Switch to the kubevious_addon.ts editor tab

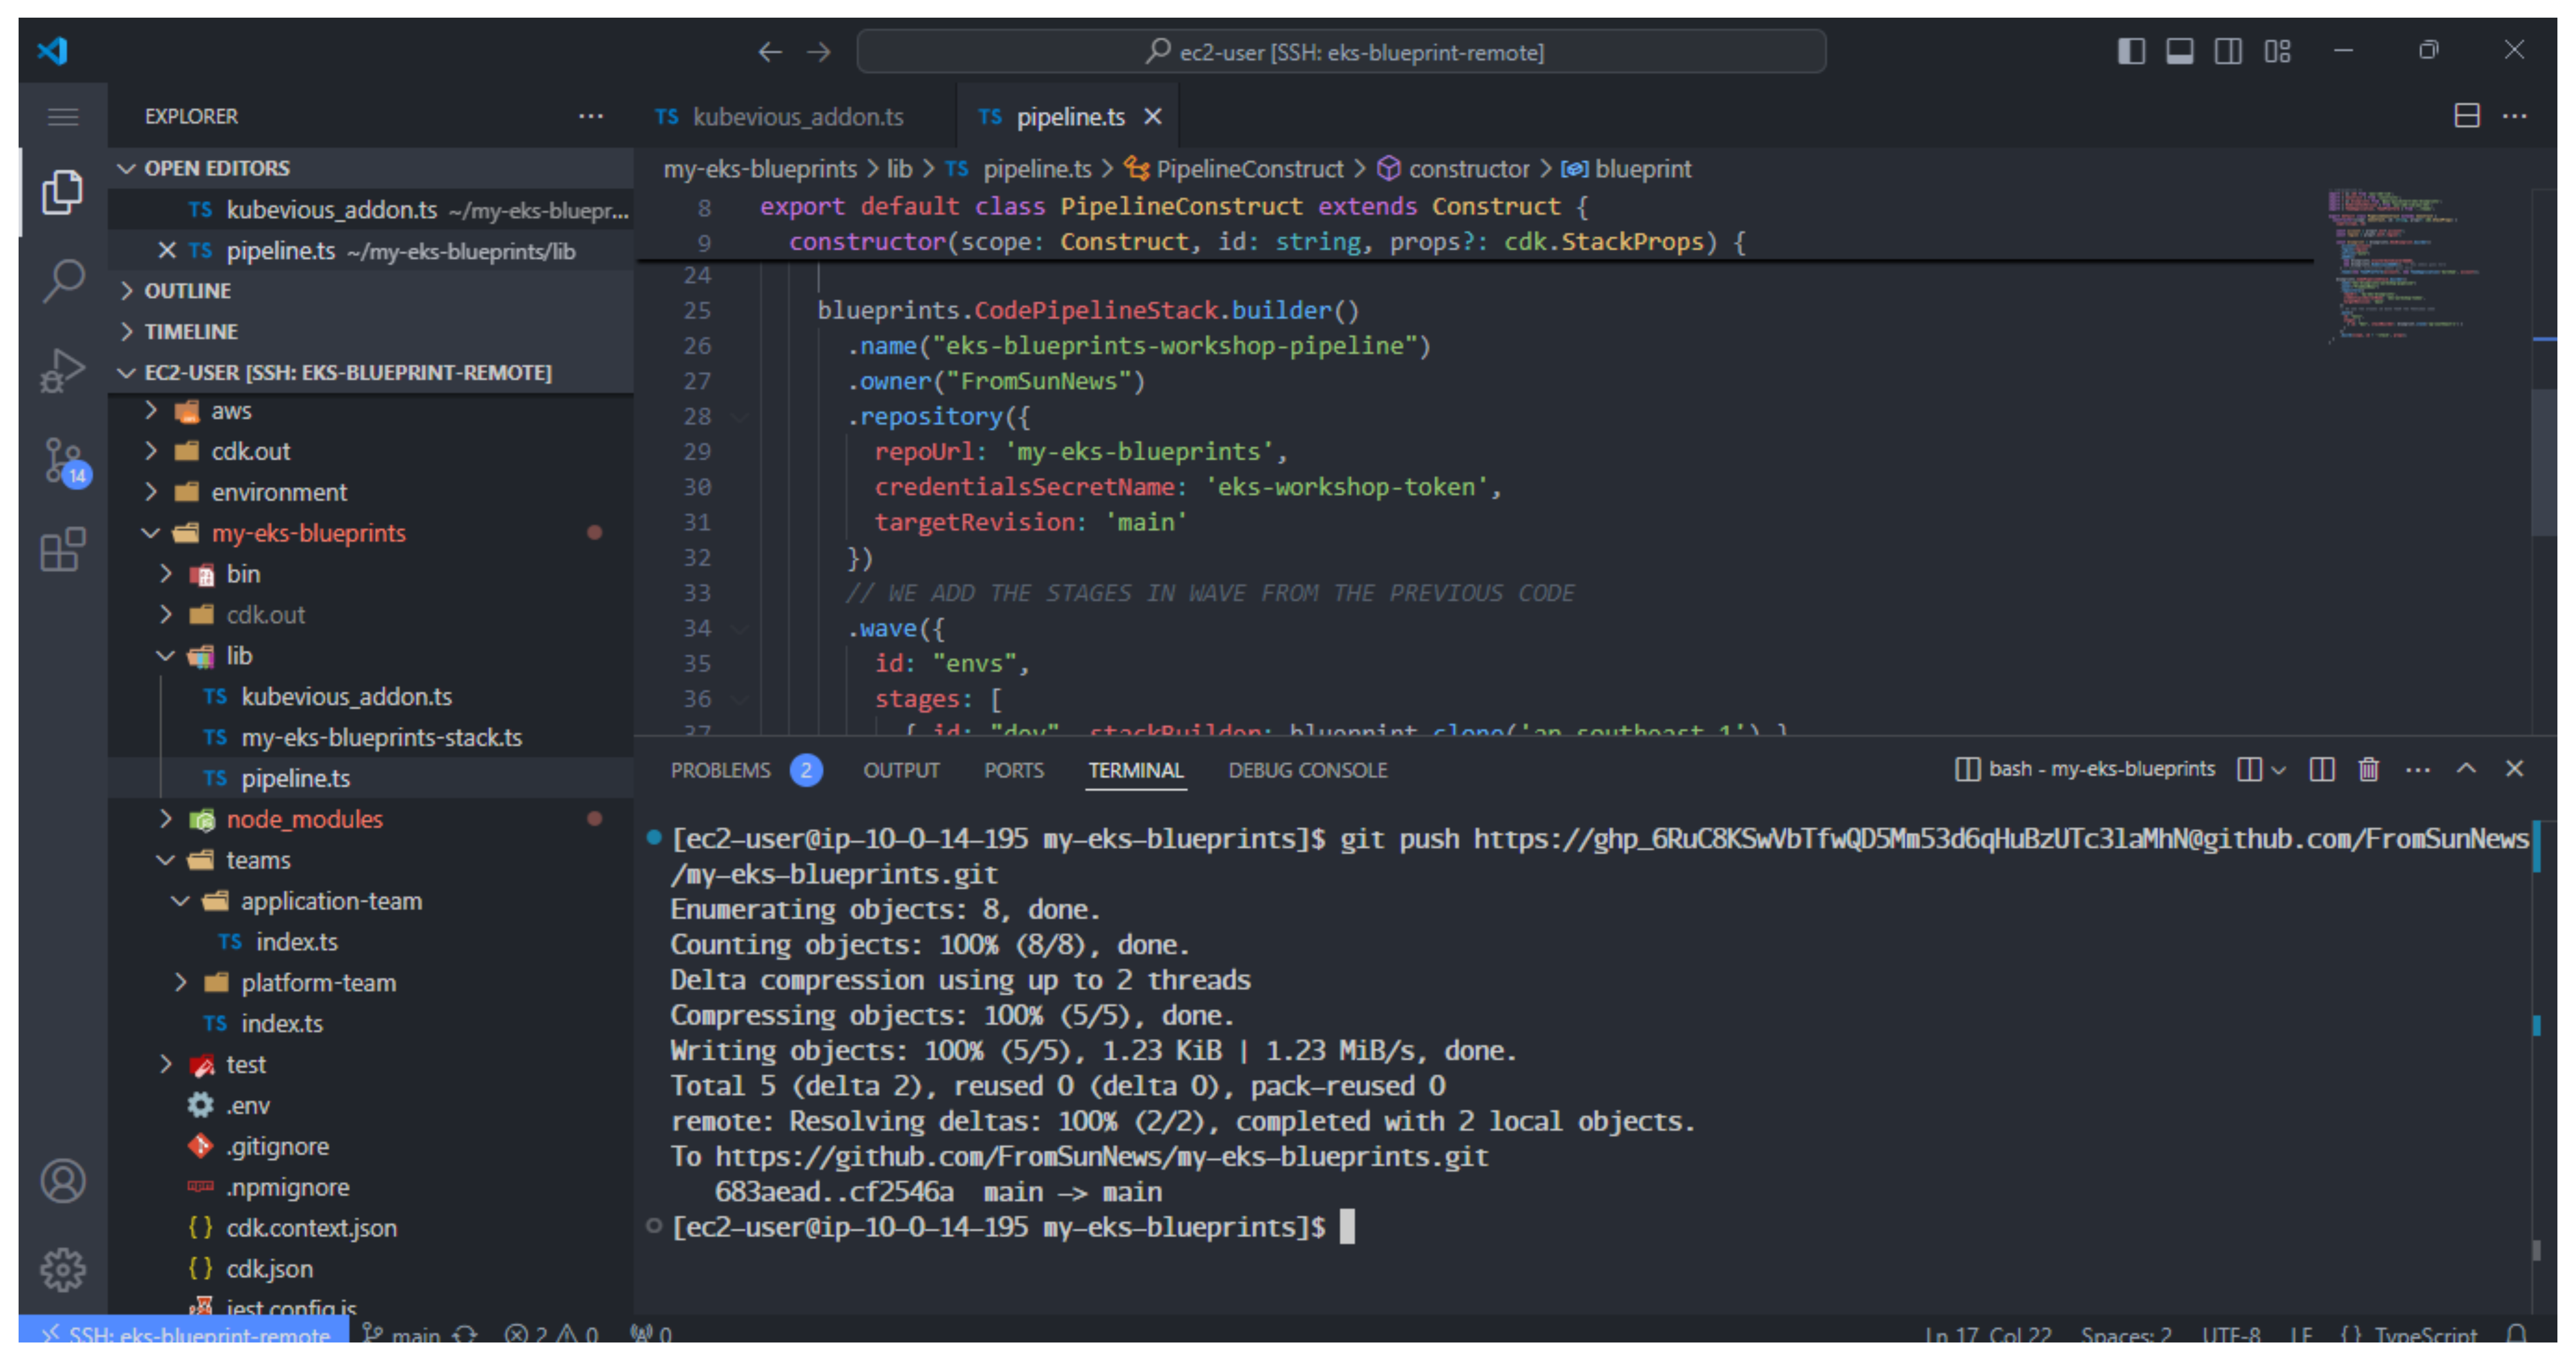pyautogui.click(x=797, y=117)
